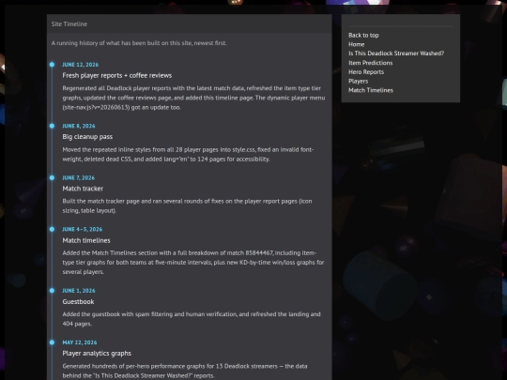Click the 'Match tracker' entry heading
Screen dimensions: 507x380
coord(83,189)
